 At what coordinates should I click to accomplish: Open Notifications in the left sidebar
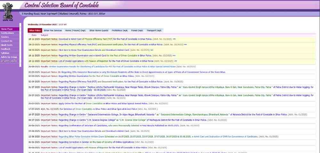[x=7, y=33]
